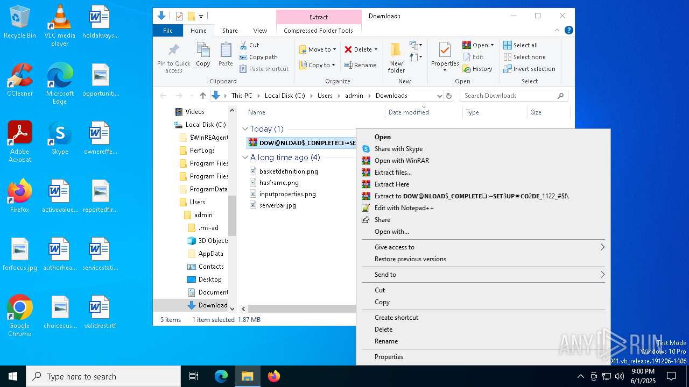The width and height of the screenshot is (689, 387).
Task: Click Copy path in ribbon
Action: tap(258, 57)
